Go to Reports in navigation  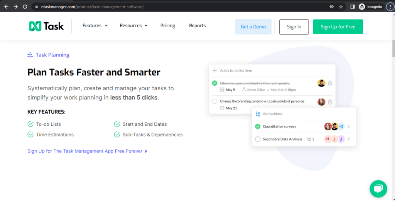click(x=197, y=26)
